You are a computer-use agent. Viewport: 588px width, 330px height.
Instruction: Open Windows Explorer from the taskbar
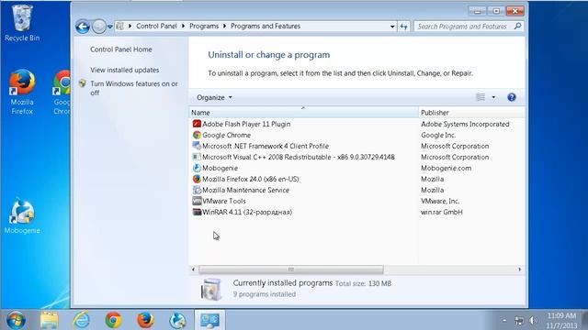pyautogui.click(x=49, y=320)
